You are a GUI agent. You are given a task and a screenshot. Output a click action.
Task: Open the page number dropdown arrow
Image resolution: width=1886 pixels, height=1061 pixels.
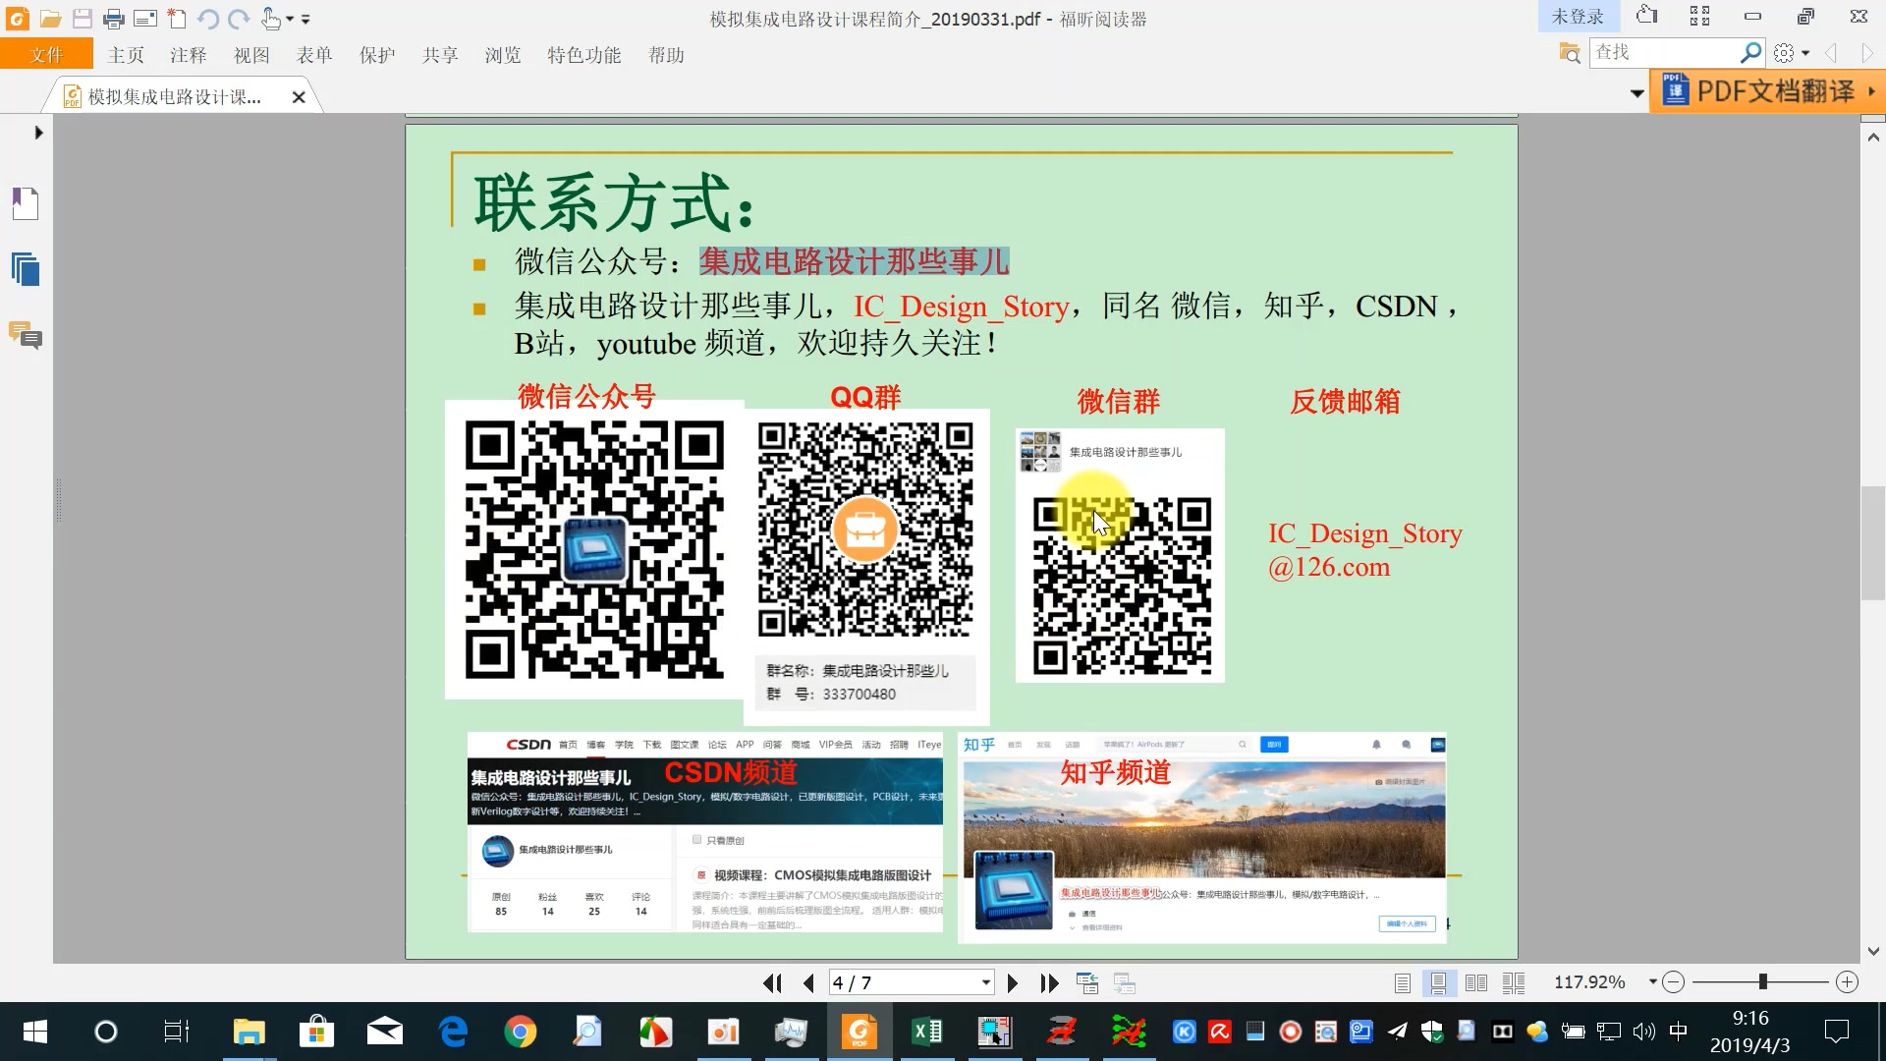[x=985, y=982]
